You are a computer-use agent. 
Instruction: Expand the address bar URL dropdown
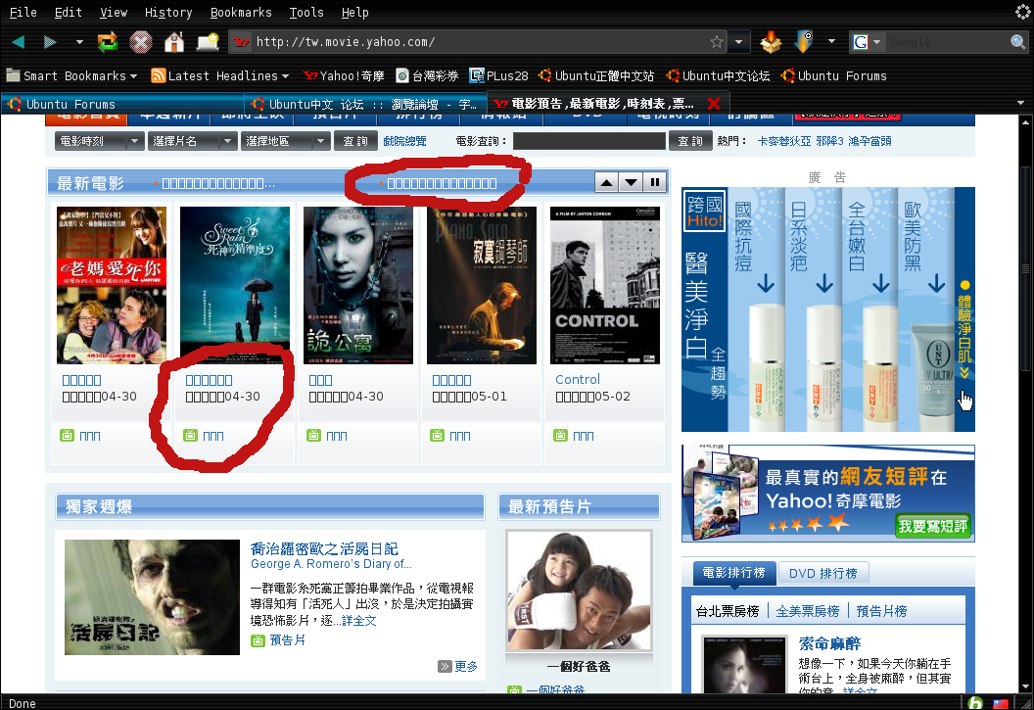[738, 42]
